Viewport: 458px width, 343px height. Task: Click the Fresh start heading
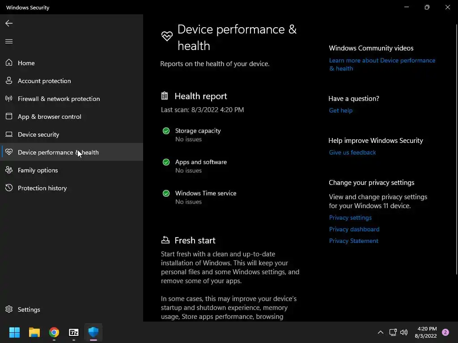tap(195, 240)
